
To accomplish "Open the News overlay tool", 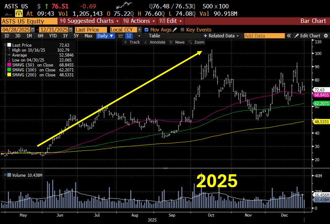I will pyautogui.click(x=177, y=42).
